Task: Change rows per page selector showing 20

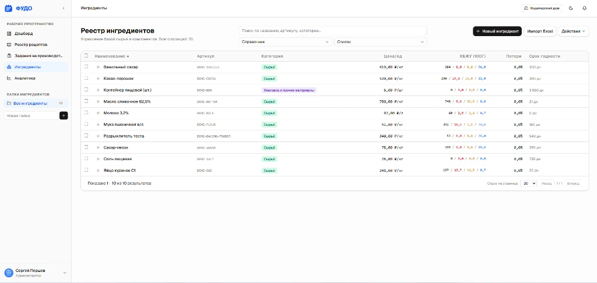Action: point(529,183)
